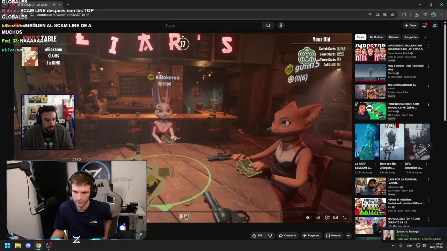
Task: Click the install app icon in address bar
Action: click(x=378, y=15)
